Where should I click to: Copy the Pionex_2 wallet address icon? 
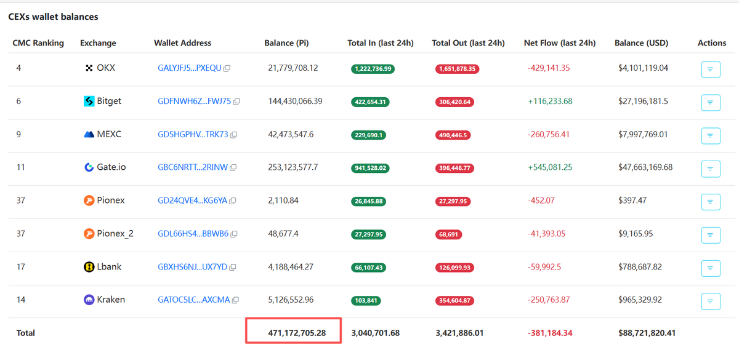pos(234,234)
